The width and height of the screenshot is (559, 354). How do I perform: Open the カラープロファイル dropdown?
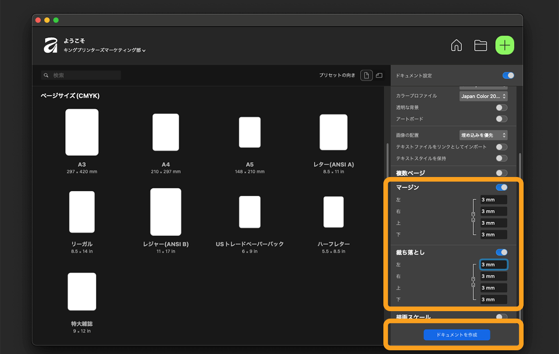click(483, 96)
